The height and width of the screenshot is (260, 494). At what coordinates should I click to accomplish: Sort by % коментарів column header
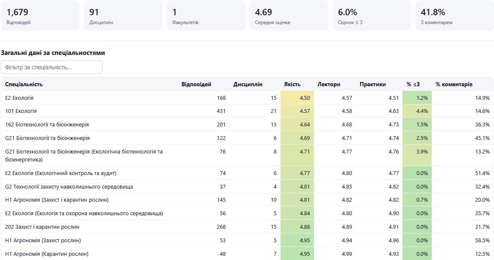click(454, 84)
